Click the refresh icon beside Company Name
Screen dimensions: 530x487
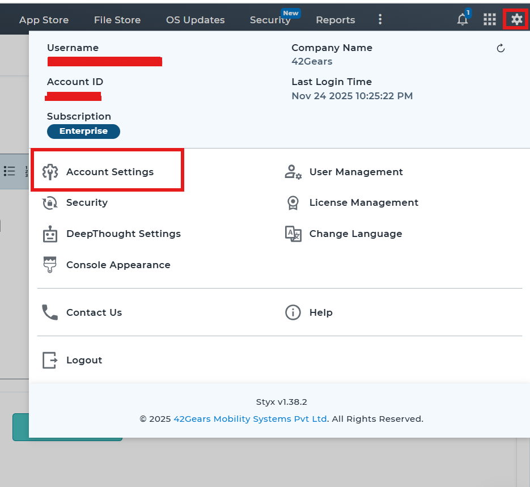(x=501, y=49)
